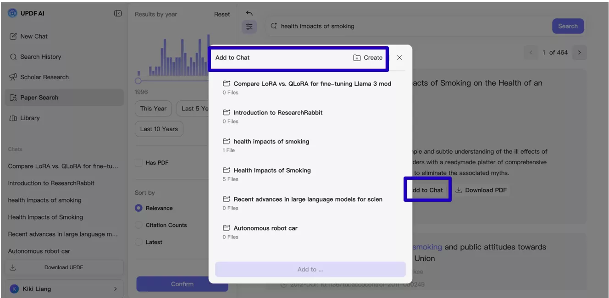Click the back arrow icon above filters

click(x=249, y=13)
